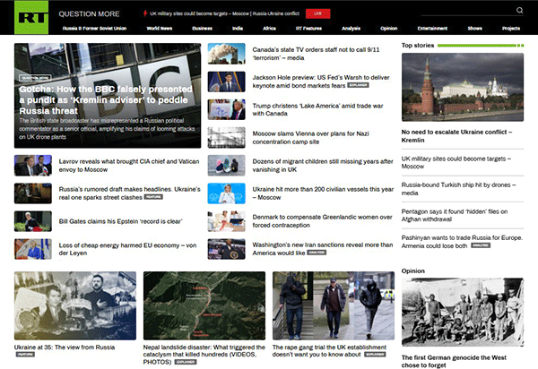The width and height of the screenshot is (538, 369).
Task: Click the FEATURE tag on draft story
Action: point(153,197)
